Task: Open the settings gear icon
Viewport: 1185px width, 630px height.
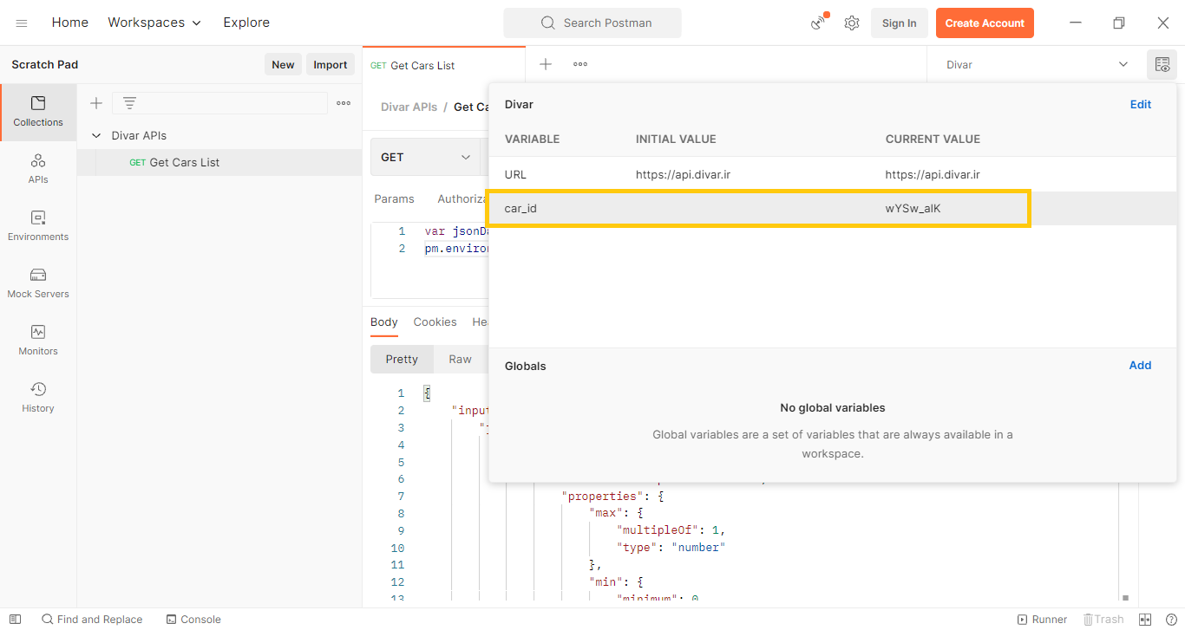Action: point(852,23)
